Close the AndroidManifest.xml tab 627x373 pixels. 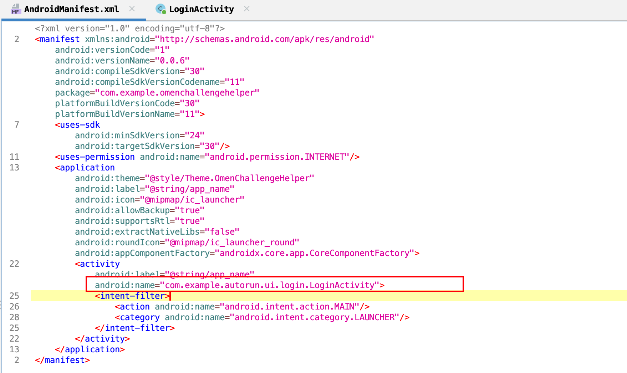[x=132, y=9]
